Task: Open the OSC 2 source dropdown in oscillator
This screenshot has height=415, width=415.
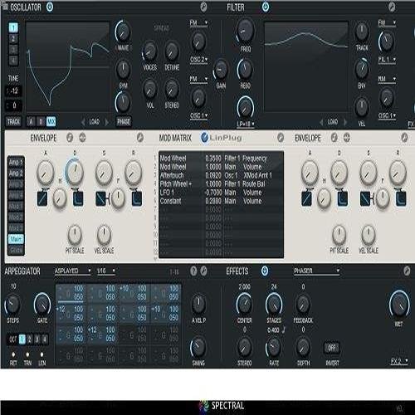Action: click(198, 60)
